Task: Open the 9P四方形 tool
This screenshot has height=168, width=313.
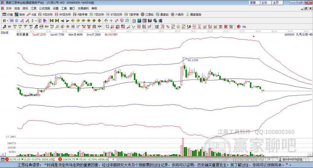Action: (x=63, y=15)
